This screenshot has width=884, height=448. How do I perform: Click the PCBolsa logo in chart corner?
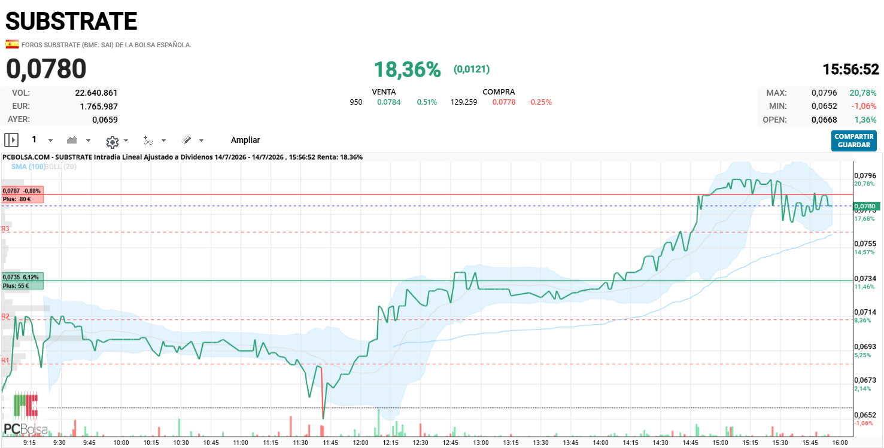click(25, 413)
